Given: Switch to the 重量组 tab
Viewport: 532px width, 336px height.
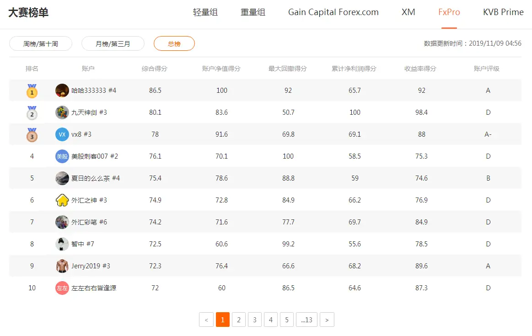Looking at the screenshot, I should [x=253, y=12].
